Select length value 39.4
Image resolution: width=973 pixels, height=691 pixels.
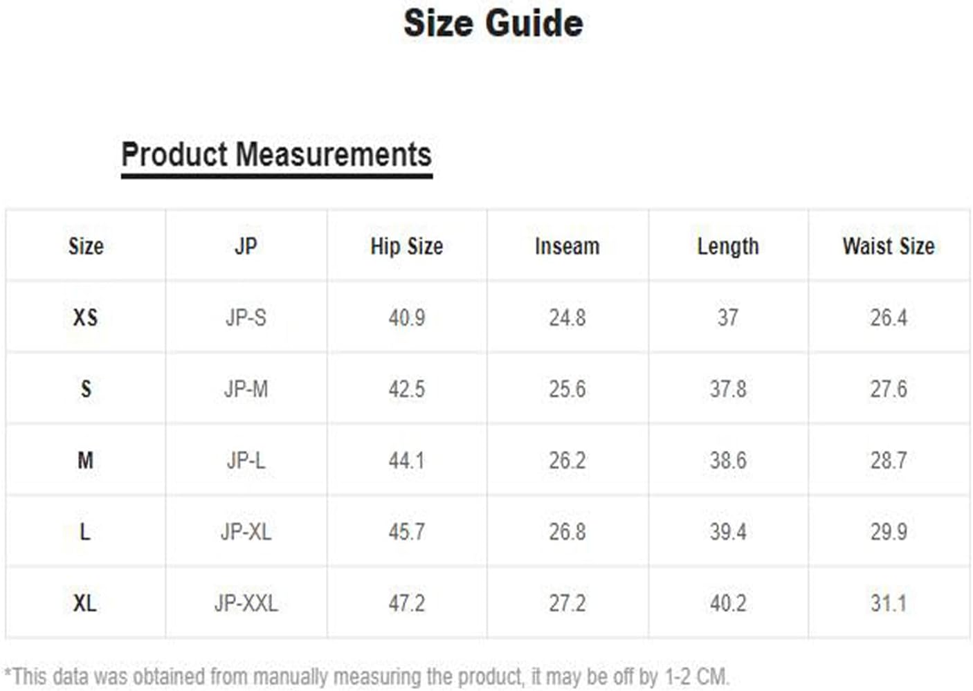727,532
